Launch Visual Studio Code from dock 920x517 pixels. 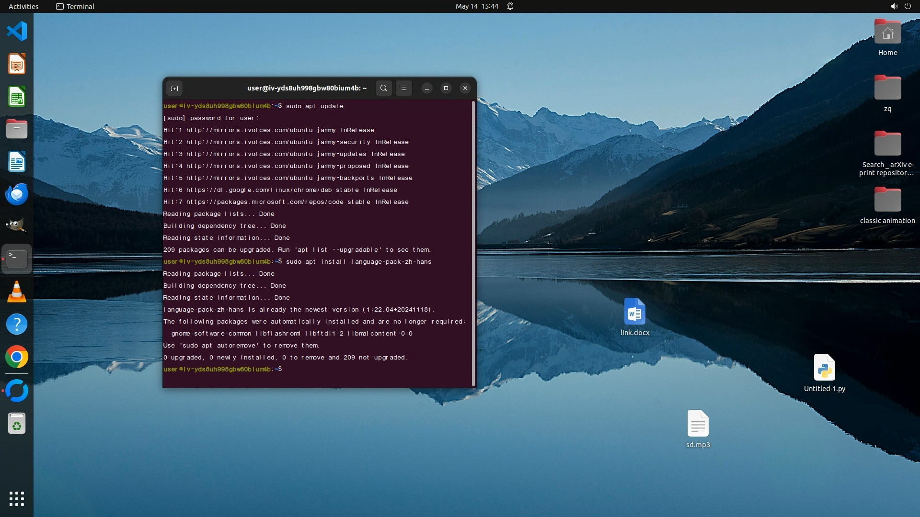pyautogui.click(x=17, y=32)
